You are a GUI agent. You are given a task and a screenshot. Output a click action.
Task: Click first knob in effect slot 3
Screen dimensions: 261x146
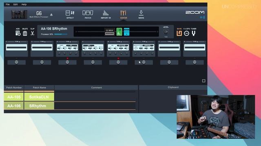tap(59, 54)
